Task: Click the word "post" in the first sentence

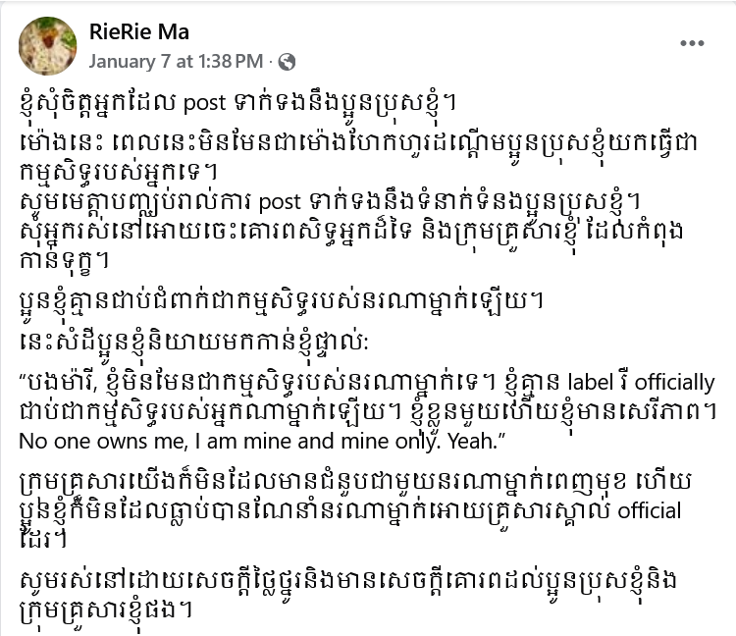Action: point(204,103)
